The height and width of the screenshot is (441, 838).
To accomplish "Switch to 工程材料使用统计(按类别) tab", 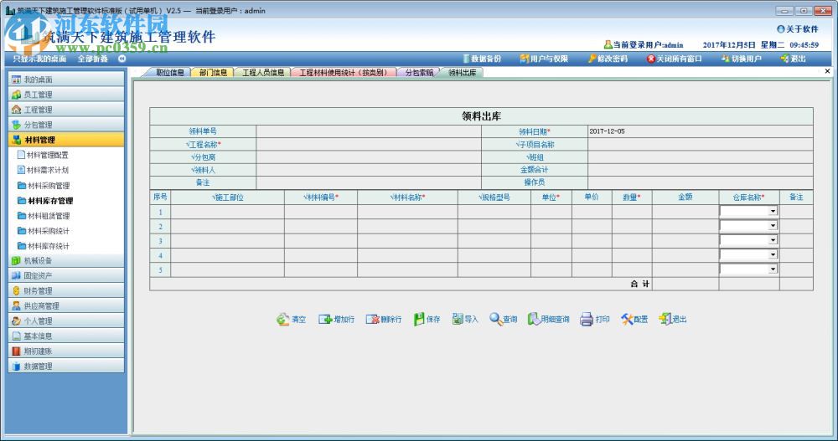I will [343, 73].
